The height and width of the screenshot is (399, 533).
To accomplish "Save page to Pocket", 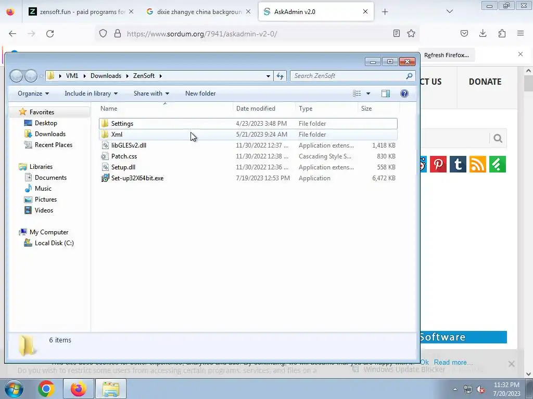I will (464, 33).
